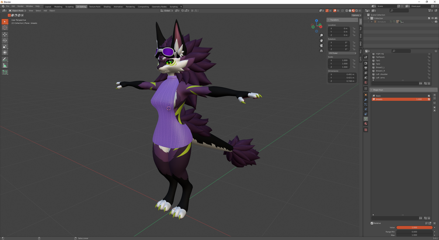Open the Material properties tab
The height and width of the screenshot is (240, 439).
[366, 123]
